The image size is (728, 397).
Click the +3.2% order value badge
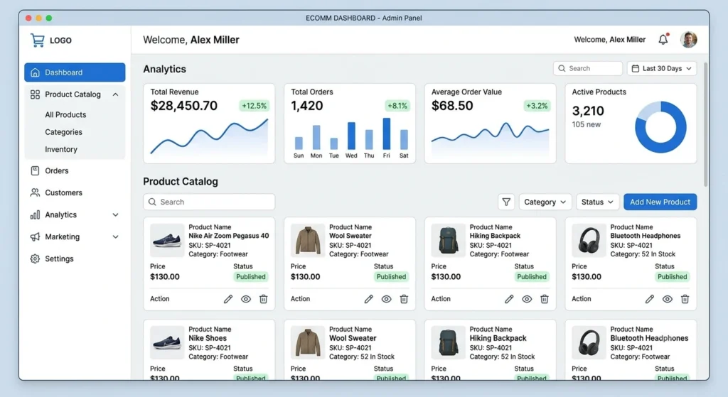pyautogui.click(x=537, y=106)
